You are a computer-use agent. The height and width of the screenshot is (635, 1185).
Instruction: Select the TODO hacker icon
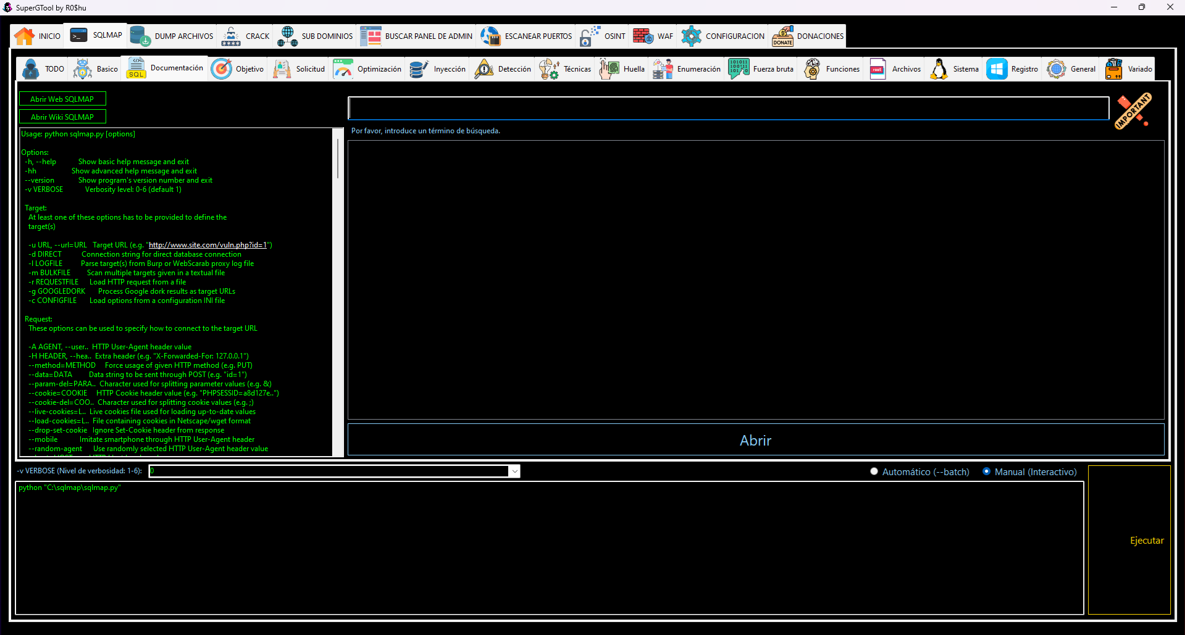(x=31, y=69)
